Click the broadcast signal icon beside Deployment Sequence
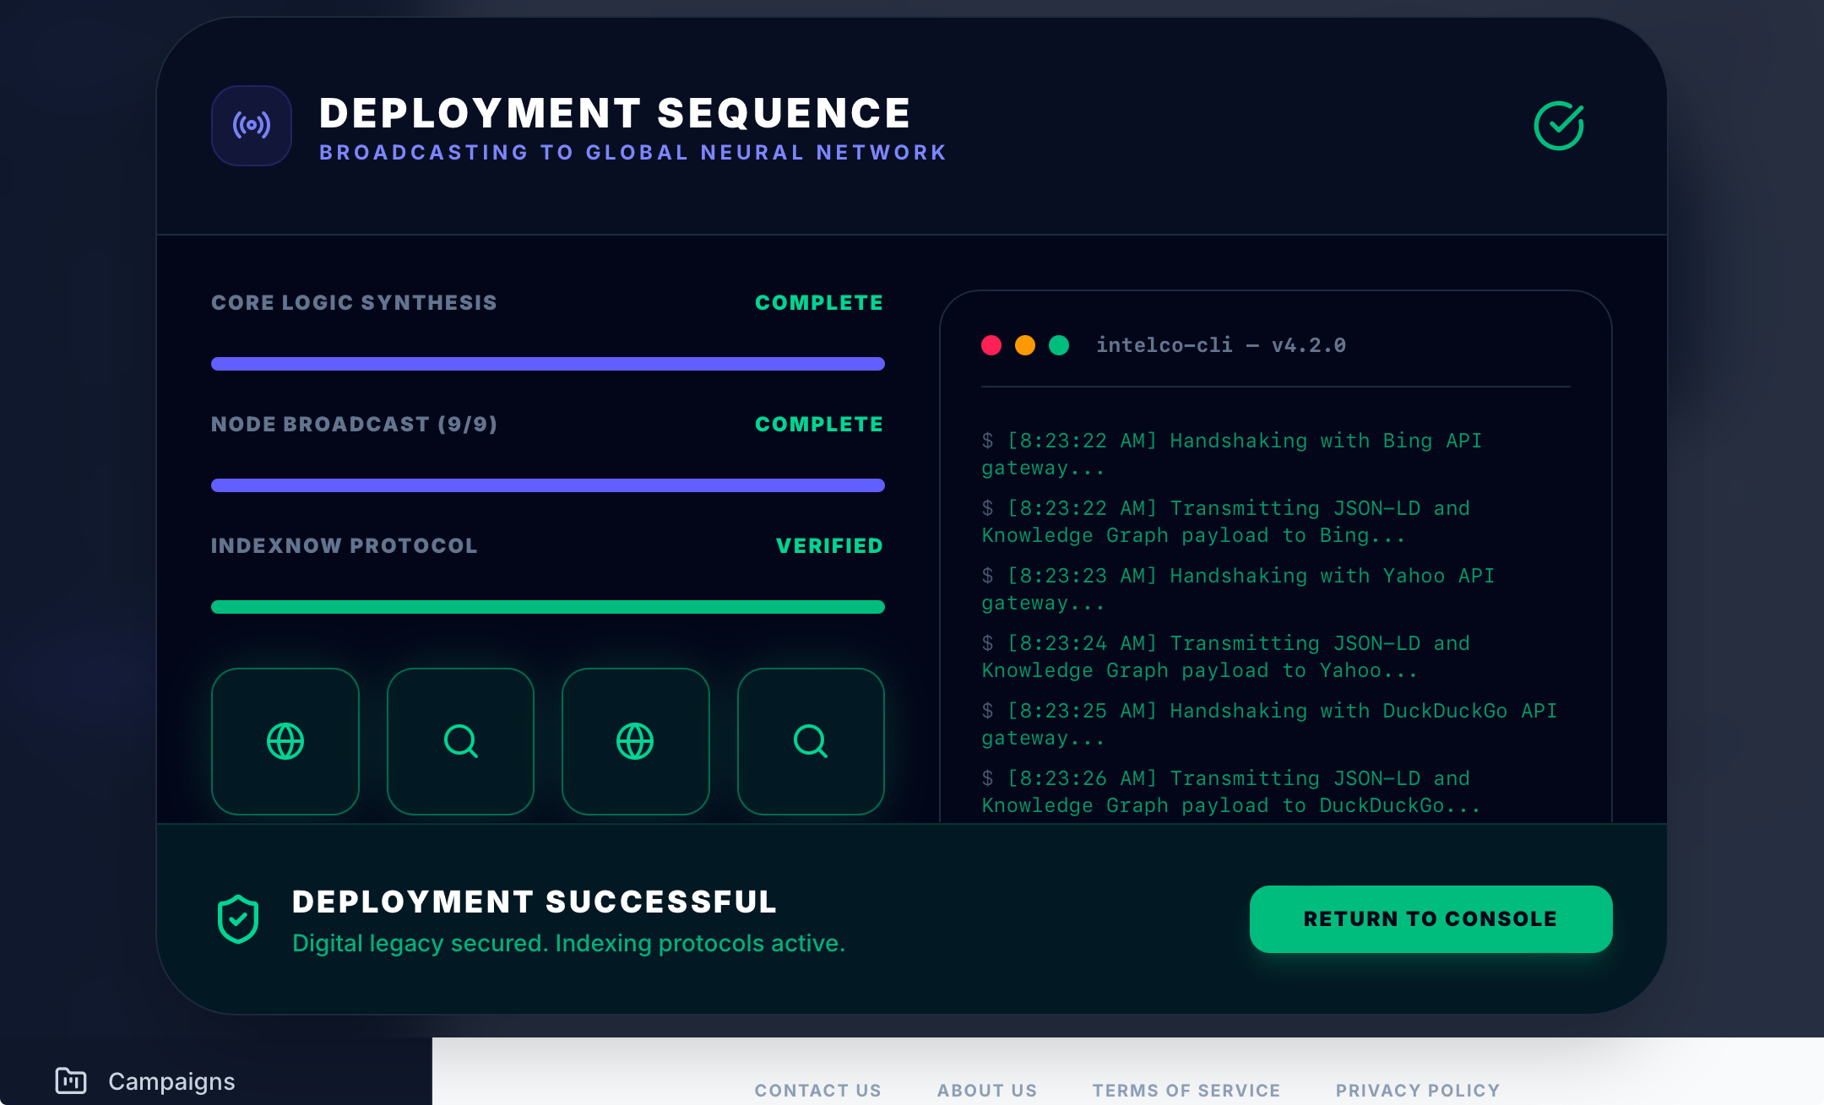The width and height of the screenshot is (1824, 1105). (252, 126)
